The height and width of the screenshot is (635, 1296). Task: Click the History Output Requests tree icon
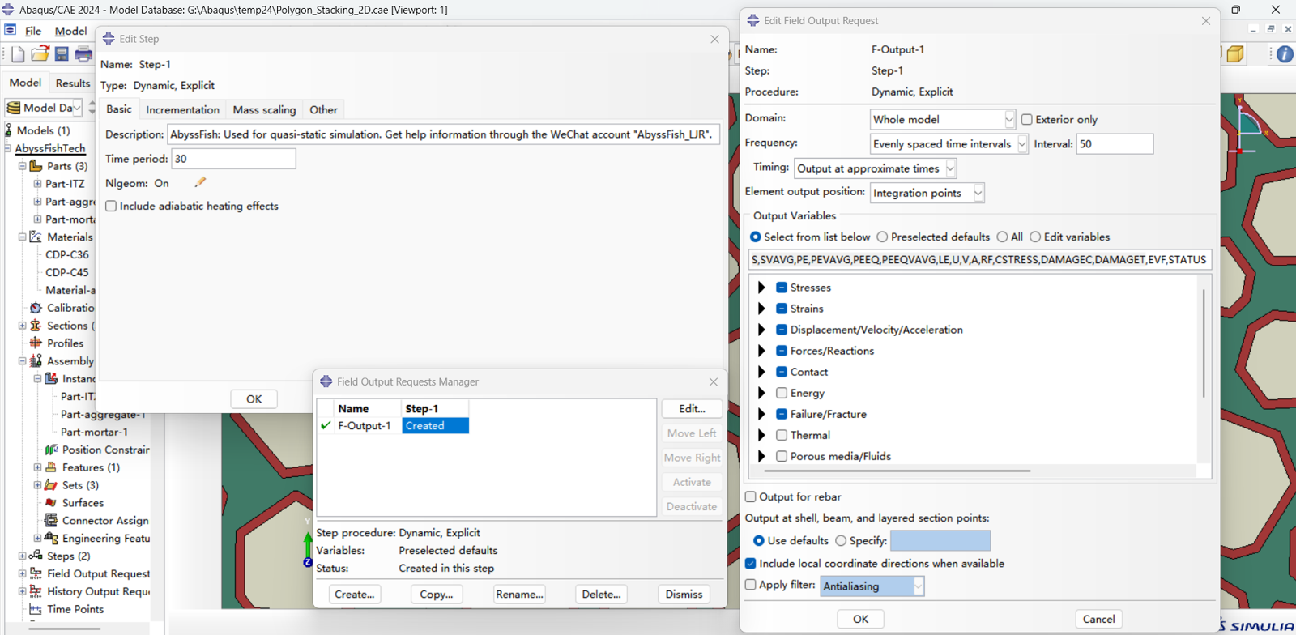tap(36, 591)
